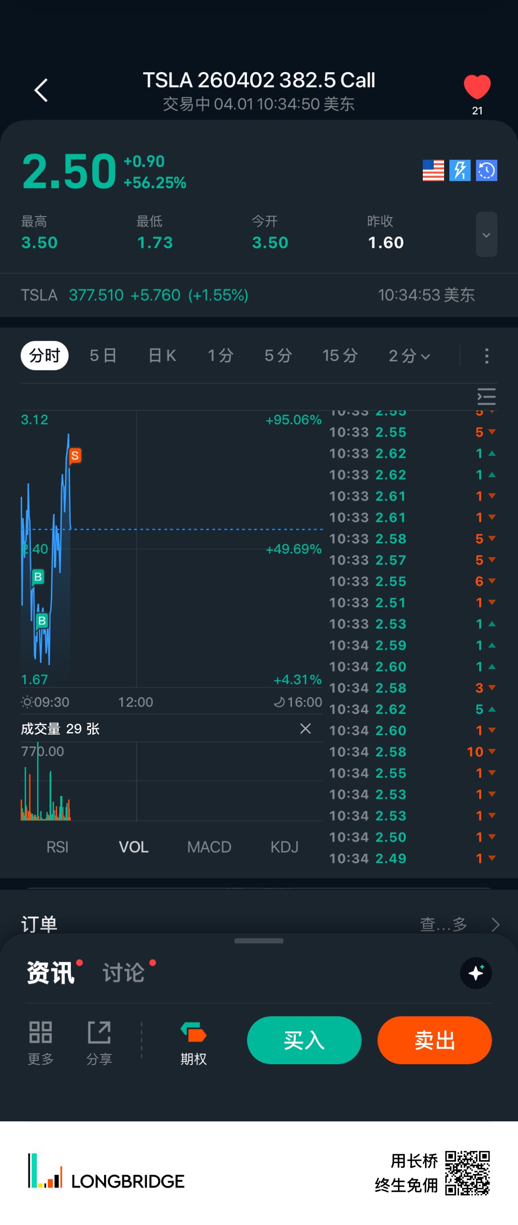Select the 5日 chart tab
Image resolution: width=518 pixels, height=1225 pixels.
coord(103,356)
